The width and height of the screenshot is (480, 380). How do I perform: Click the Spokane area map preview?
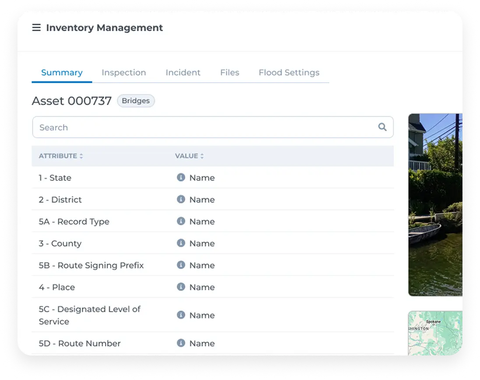(x=435, y=335)
